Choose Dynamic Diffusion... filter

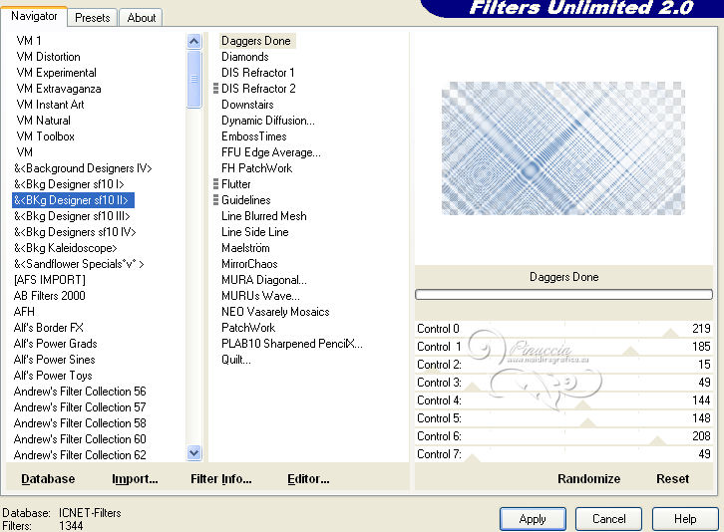point(268,121)
